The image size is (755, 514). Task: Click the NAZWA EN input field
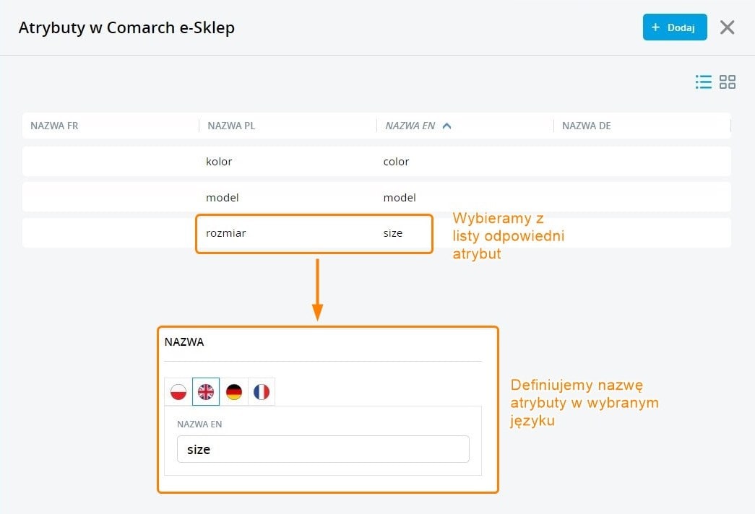323,449
